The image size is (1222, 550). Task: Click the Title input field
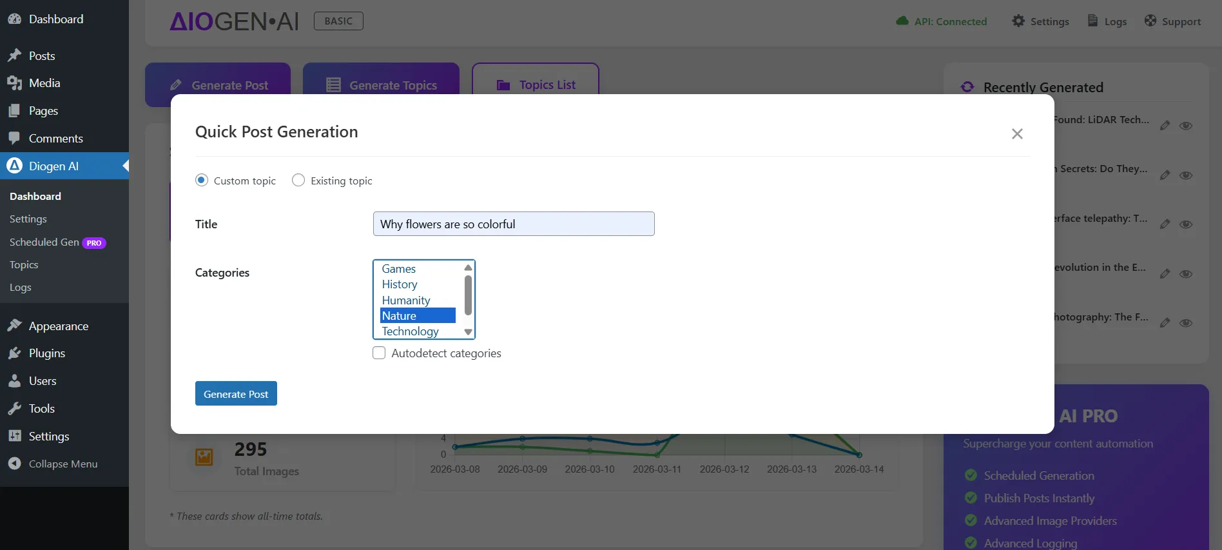point(514,224)
